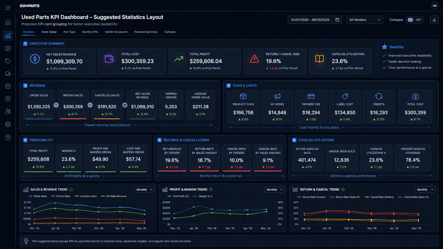This screenshot has width=443, height=249.
Task: Expand the All Vendors dropdown
Action: 365,20
